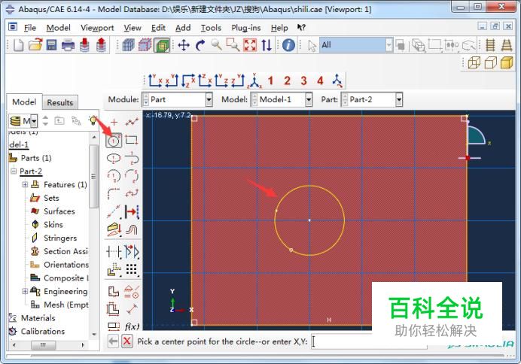Click the Print icon

[68, 45]
